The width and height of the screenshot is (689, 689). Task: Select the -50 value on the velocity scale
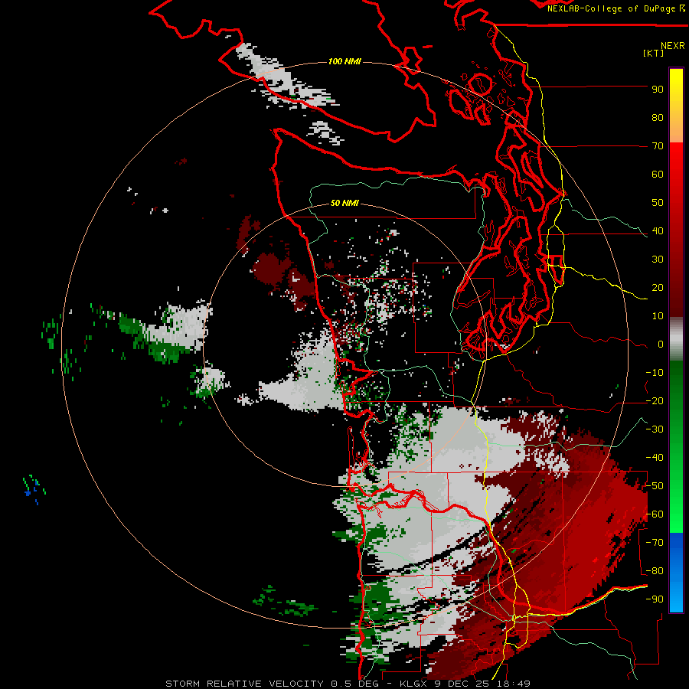(655, 486)
